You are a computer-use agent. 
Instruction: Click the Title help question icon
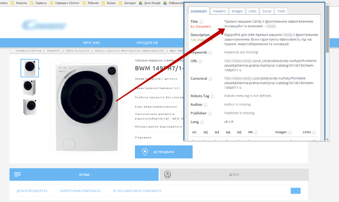coord(201,22)
